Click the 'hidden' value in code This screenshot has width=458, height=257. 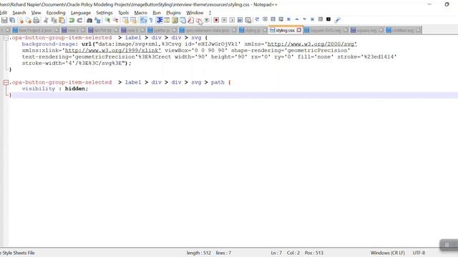[74, 89]
